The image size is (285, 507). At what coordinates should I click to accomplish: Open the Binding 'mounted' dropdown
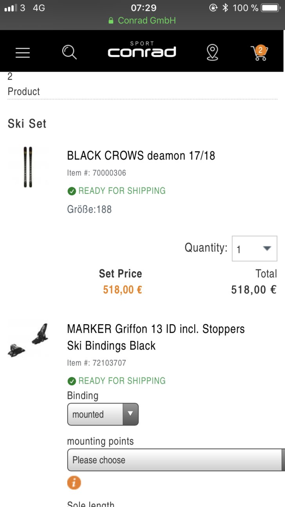coord(103,414)
